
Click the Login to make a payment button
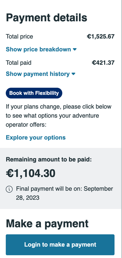point(60,245)
